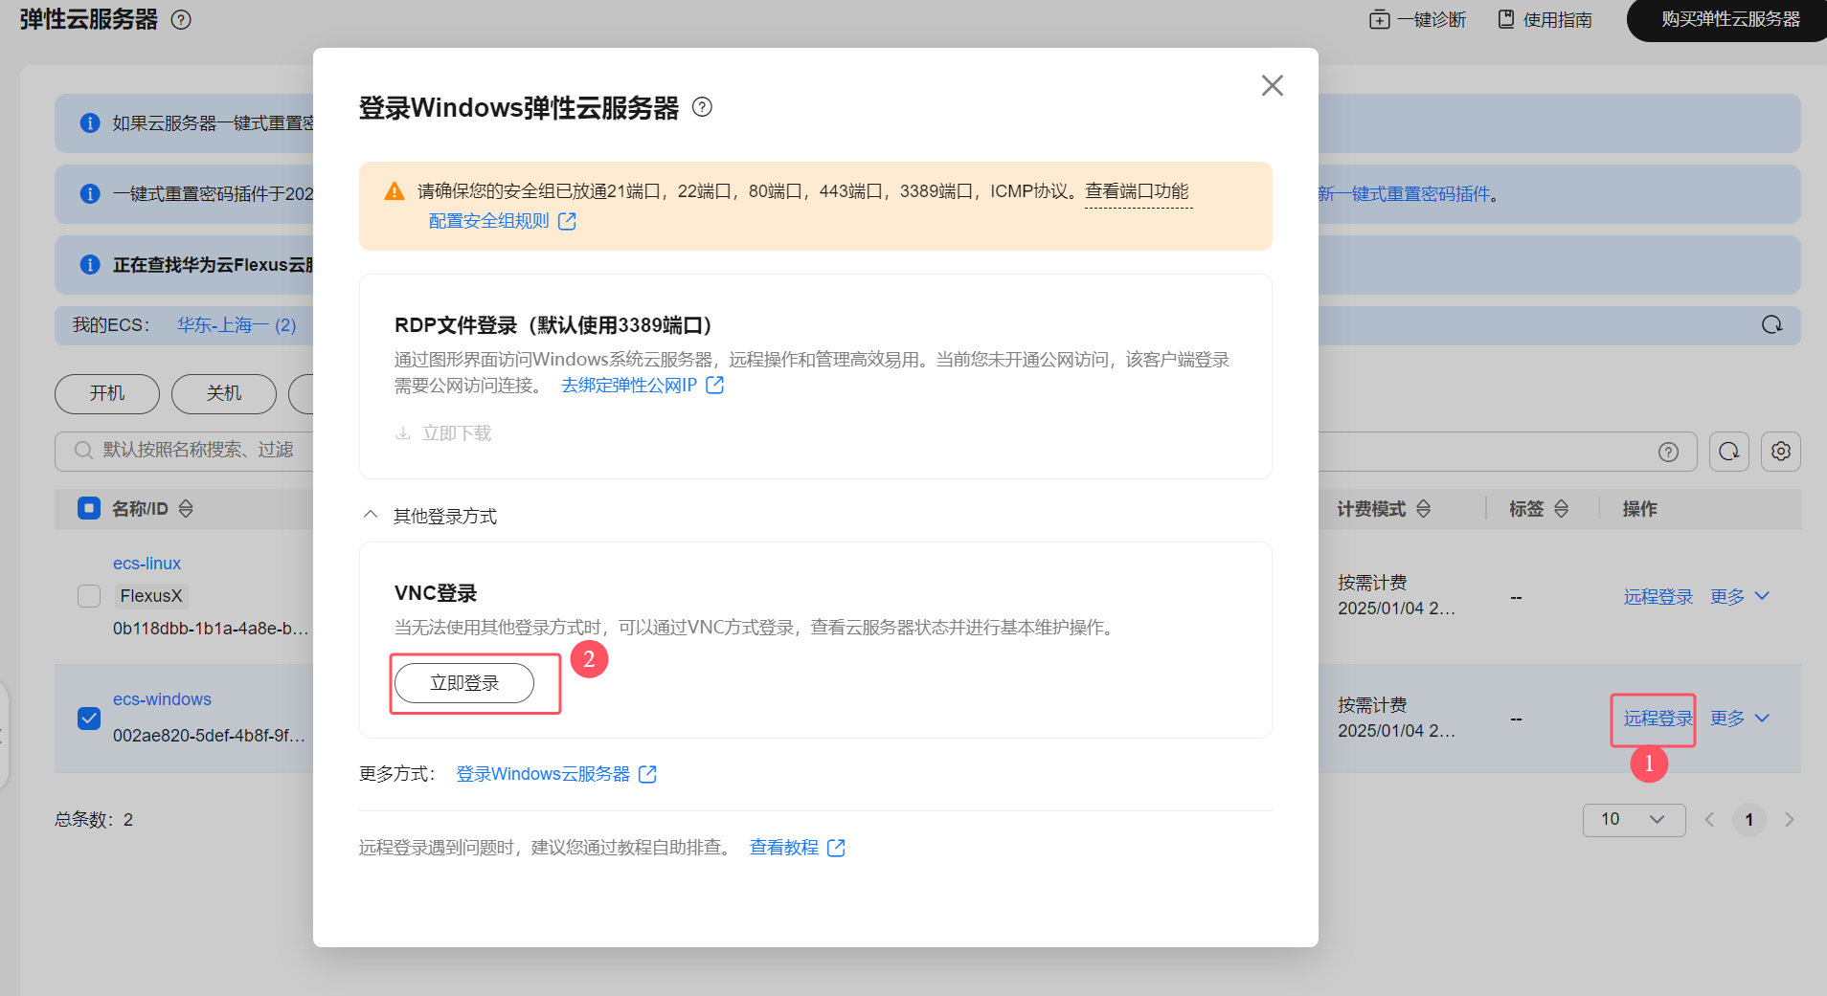The width and height of the screenshot is (1827, 996).
Task: Click external-link icon after 配置安全组规则
Action: tap(567, 221)
